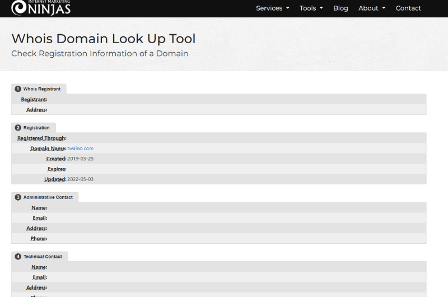448x297 pixels.
Task: Click Email label in Administrative Contact
Action: tap(40, 218)
